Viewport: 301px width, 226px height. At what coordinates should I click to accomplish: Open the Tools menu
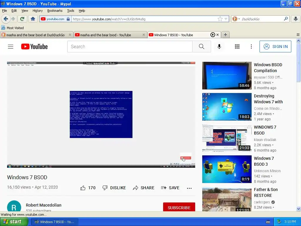[71, 11]
